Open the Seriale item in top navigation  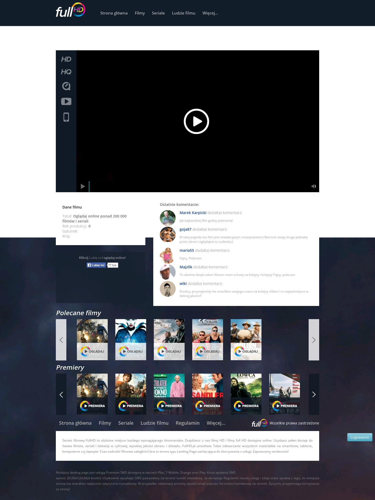[x=158, y=13]
